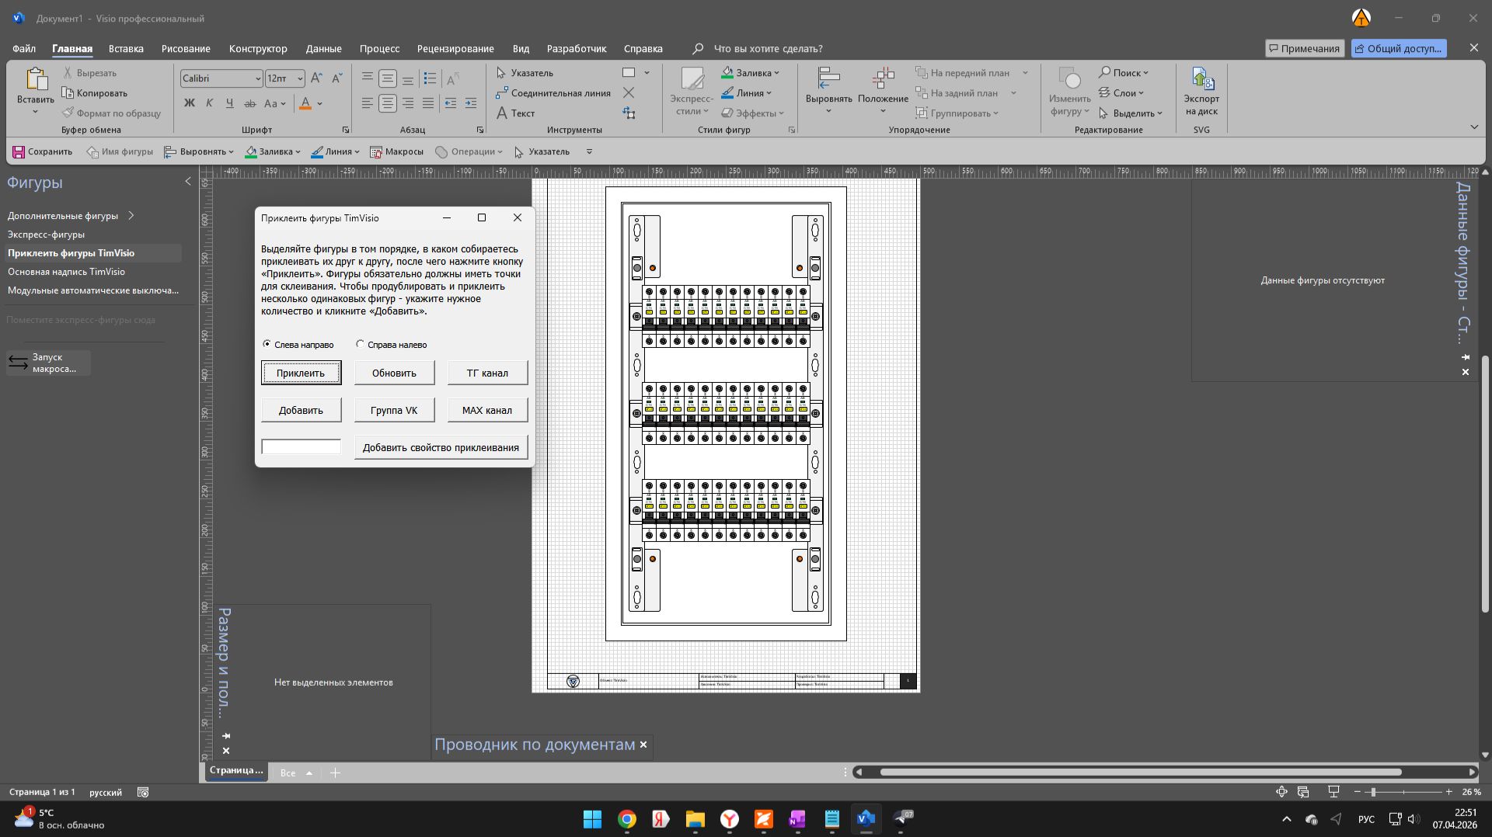1492x837 pixels.
Task: Open the Calibri font name dropdown
Action: [x=258, y=78]
